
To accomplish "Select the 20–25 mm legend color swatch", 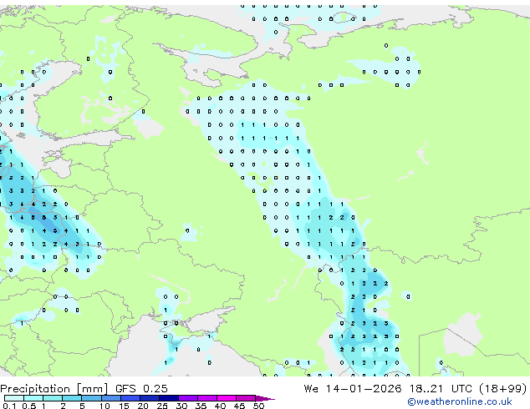I will pyautogui.click(x=149, y=398).
